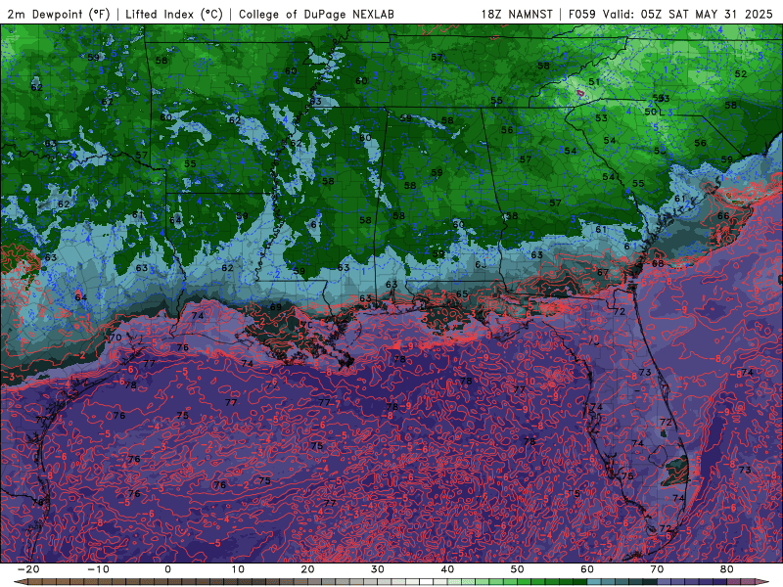This screenshot has width=783, height=587.
Task: Click the "18Z NAMNST" model run label
Action: [x=517, y=14]
